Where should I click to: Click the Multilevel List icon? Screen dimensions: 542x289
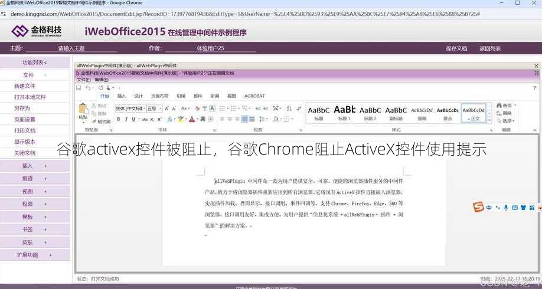[x=245, y=108]
